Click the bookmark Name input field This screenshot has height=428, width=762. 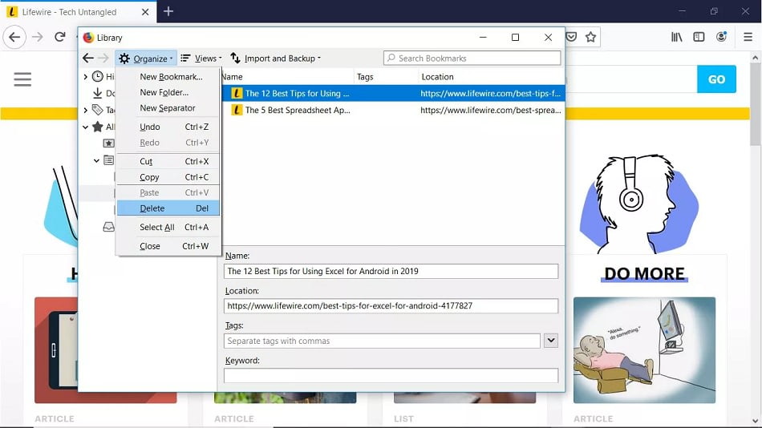click(x=391, y=271)
